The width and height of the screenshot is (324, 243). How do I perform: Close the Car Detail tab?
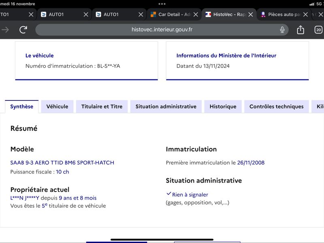click(196, 15)
